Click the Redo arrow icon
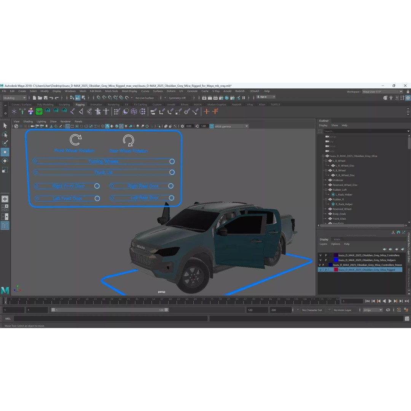Viewport: 411px width, 411px height. pyautogui.click(x=57, y=98)
